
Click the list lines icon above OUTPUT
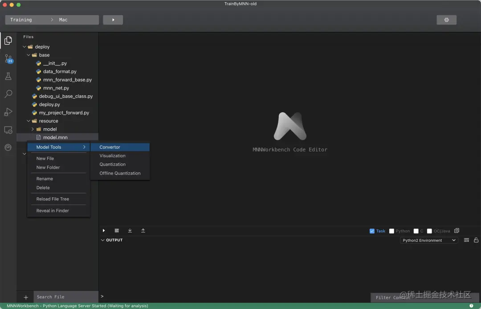point(117,231)
